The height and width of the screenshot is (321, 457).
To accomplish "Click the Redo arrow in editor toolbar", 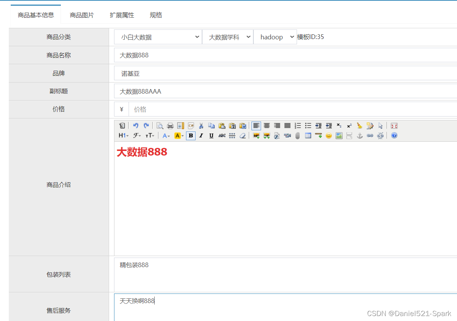I will [x=146, y=125].
